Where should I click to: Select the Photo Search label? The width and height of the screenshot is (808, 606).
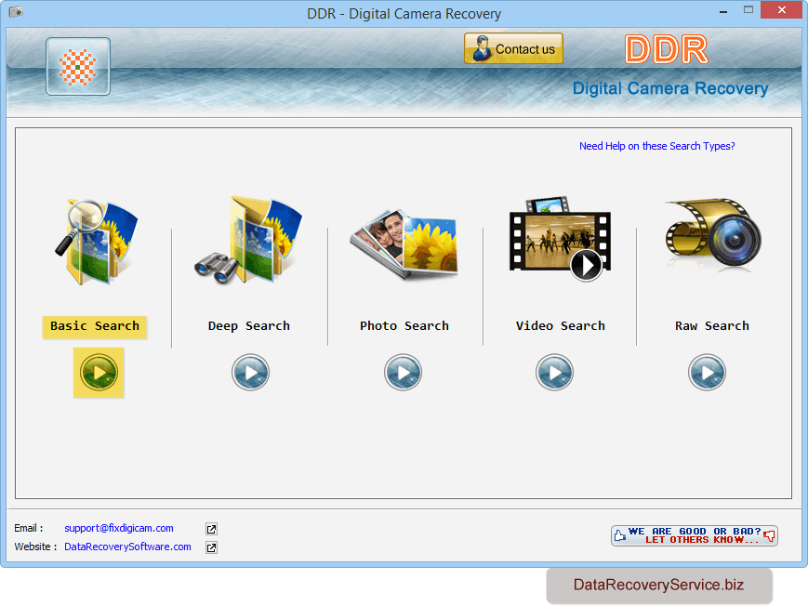click(404, 326)
